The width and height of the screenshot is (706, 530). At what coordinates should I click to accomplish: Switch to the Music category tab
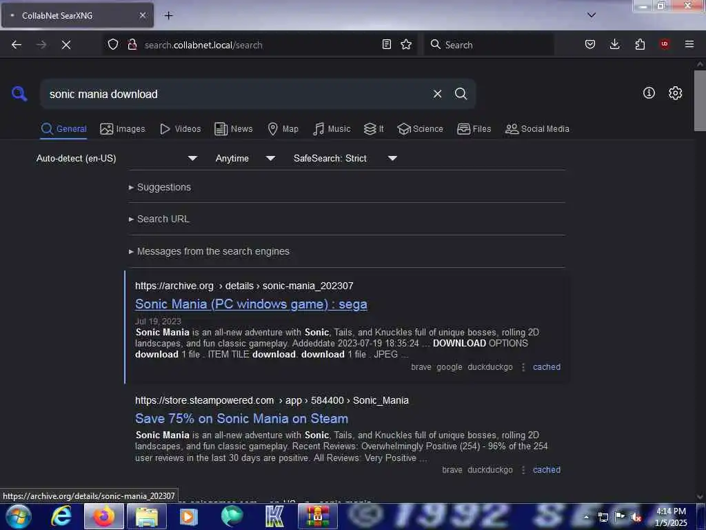coord(332,129)
